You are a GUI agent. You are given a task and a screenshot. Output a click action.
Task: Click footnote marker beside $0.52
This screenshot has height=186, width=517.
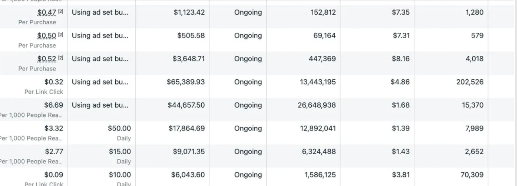coord(61,58)
